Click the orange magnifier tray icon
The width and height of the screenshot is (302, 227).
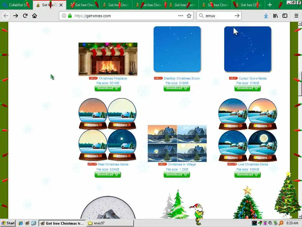281,223
